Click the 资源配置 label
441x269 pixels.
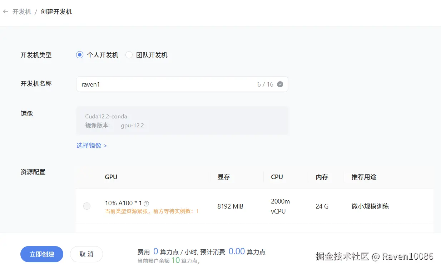33,172
